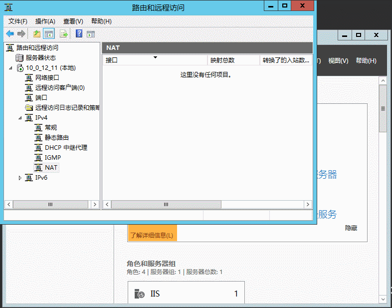Click the export list toolbar icon
The image size is (392, 308).
click(63, 34)
